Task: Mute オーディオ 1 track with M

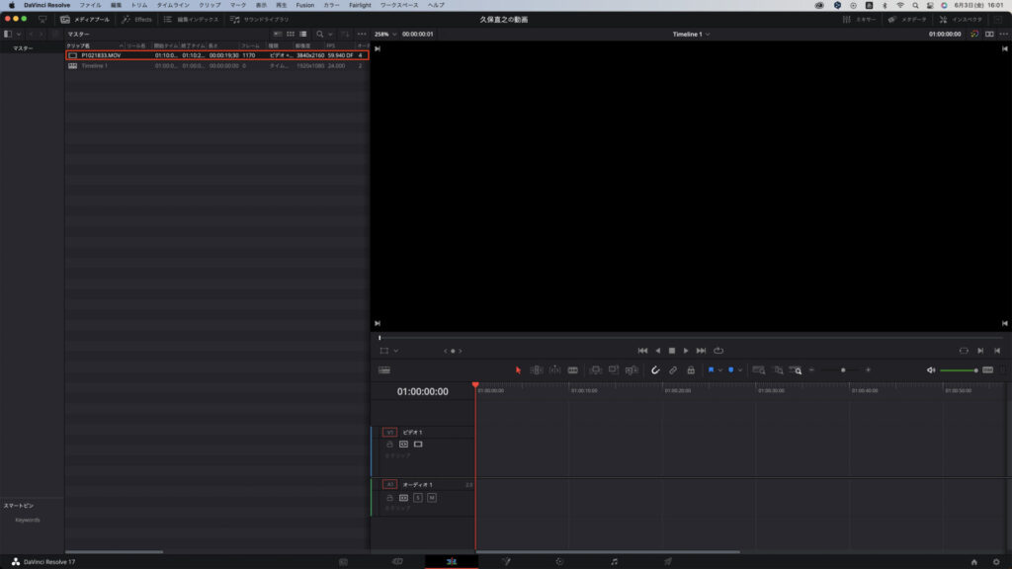Action: click(x=432, y=498)
